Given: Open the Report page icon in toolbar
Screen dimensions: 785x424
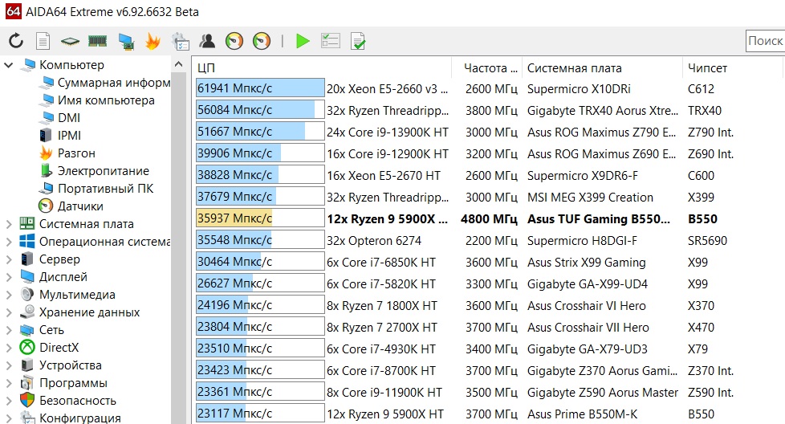Looking at the screenshot, I should point(43,41).
